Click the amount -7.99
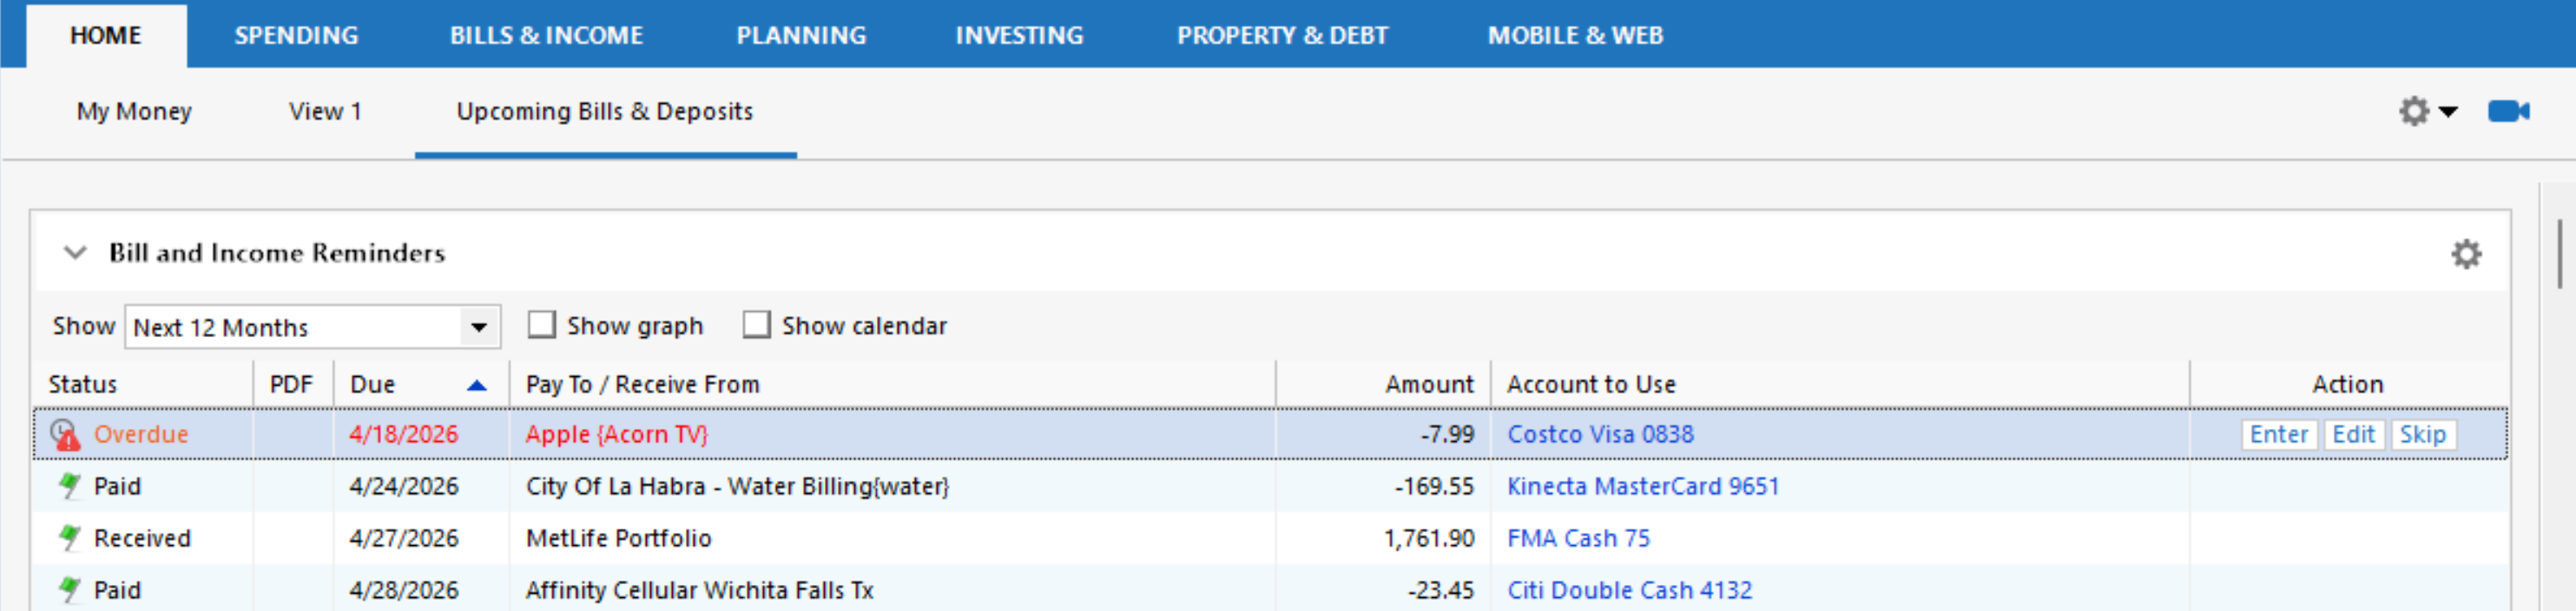The height and width of the screenshot is (611, 2576). [x=1447, y=434]
